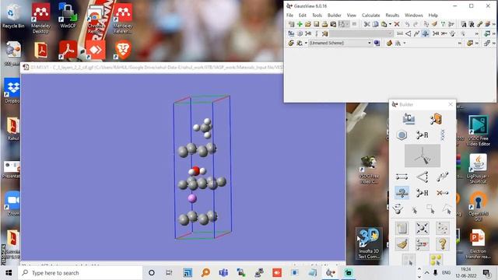The height and width of the screenshot is (280, 498).
Task: Pick the Biological Fragment helix tool
Action: tap(443, 135)
